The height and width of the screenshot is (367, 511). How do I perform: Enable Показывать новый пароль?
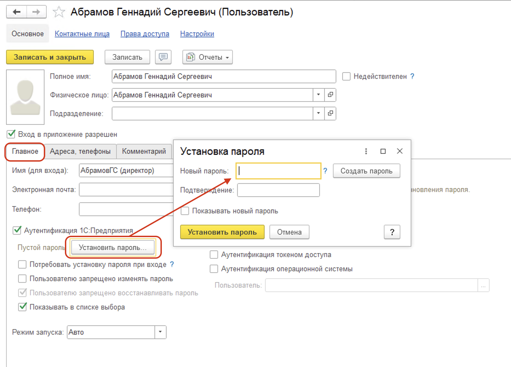185,211
